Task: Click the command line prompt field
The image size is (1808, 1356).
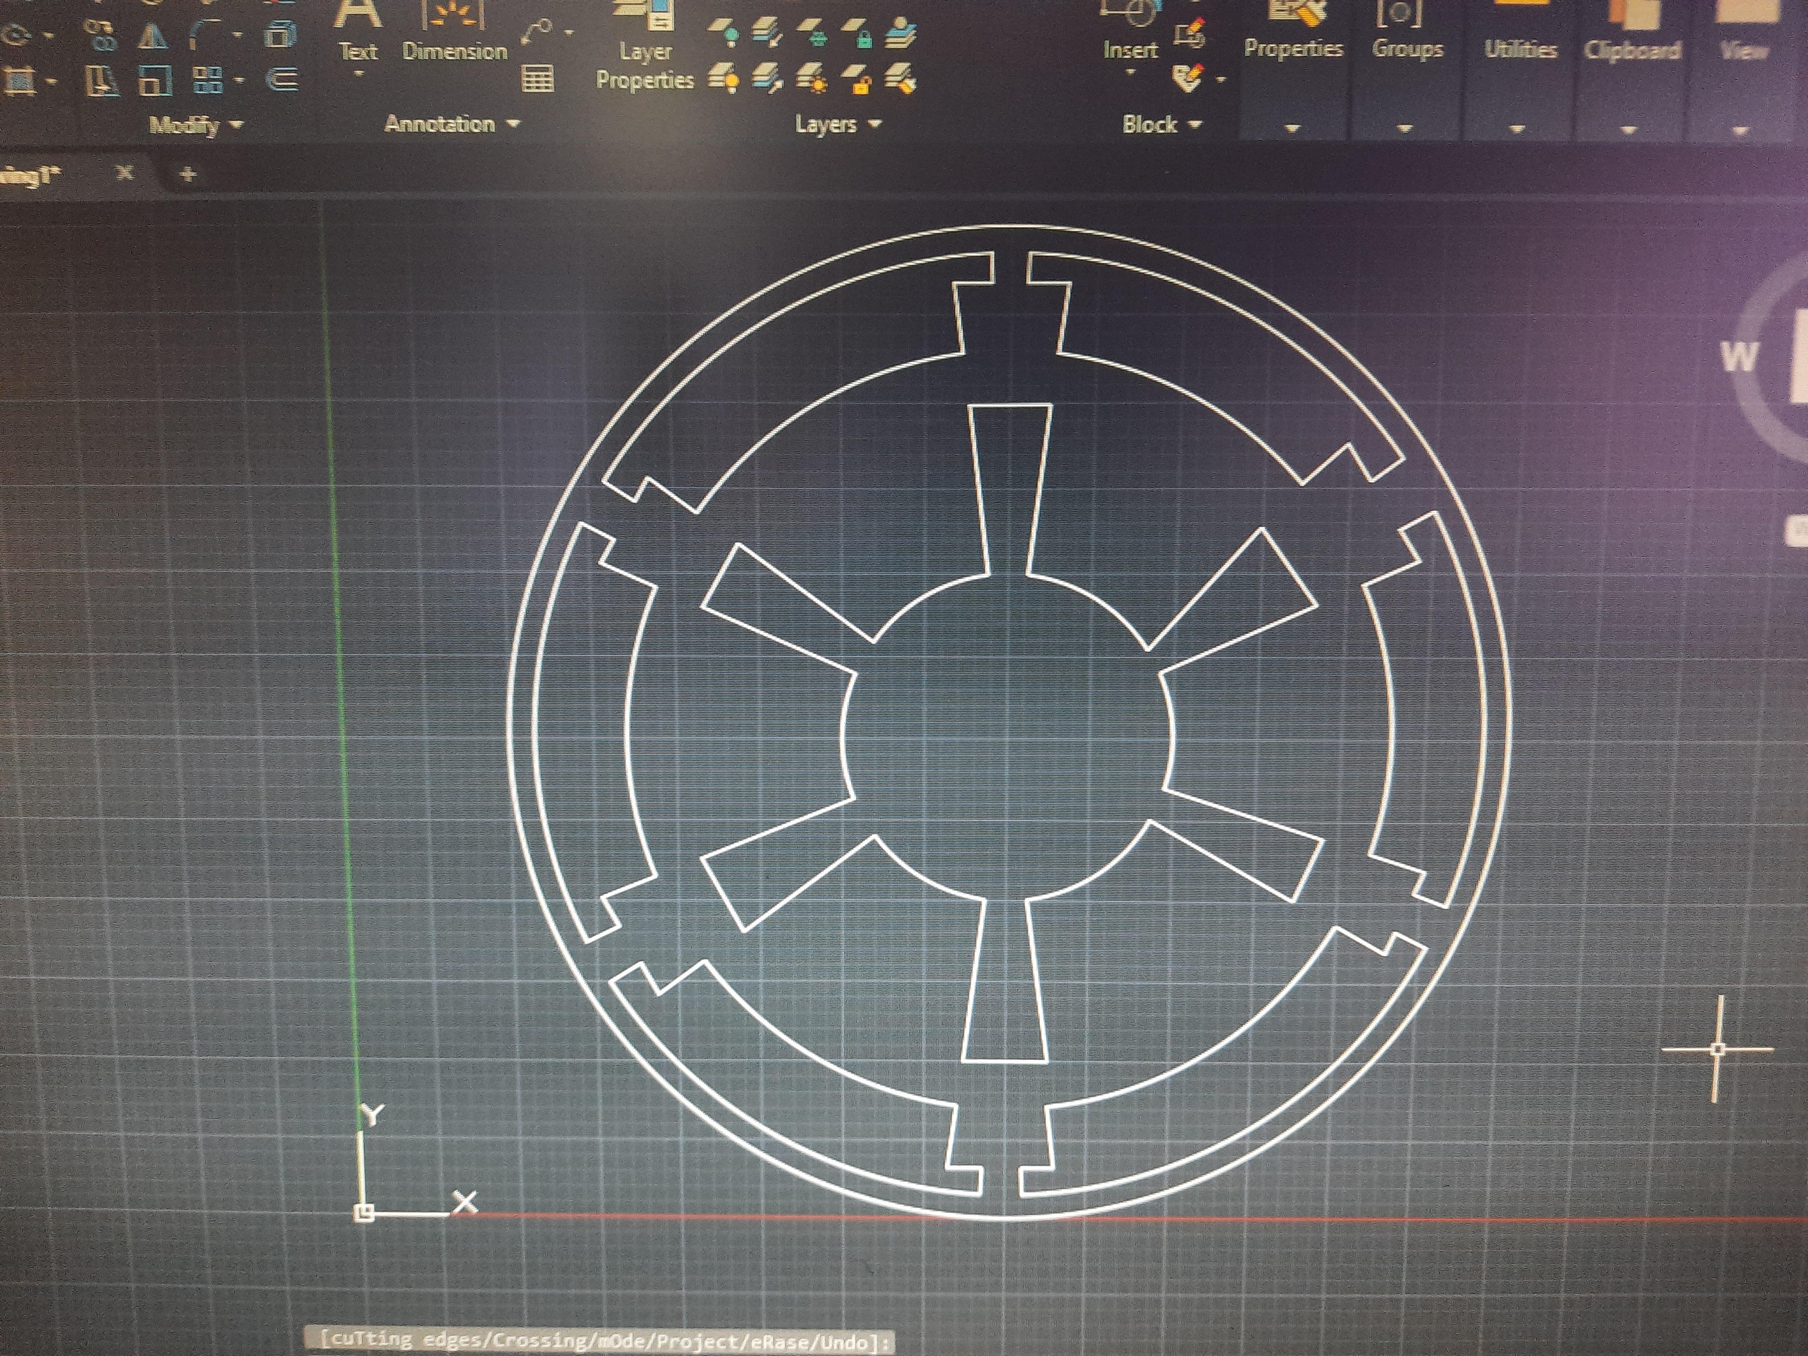Action: [601, 1340]
